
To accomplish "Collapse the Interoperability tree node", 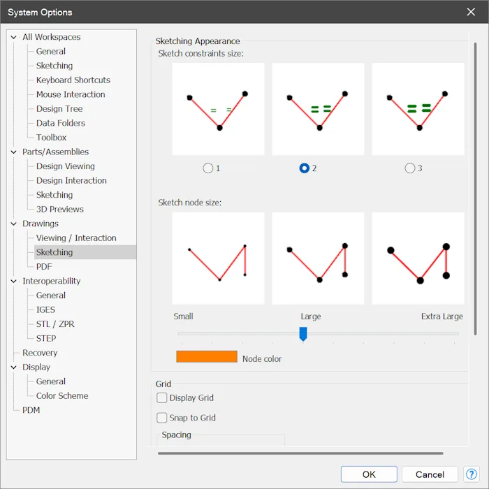I will click(13, 281).
